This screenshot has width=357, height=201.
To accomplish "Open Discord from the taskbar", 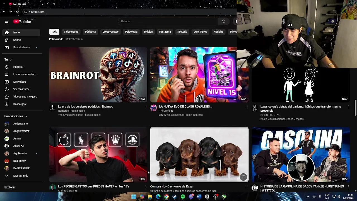I will point(191,197).
